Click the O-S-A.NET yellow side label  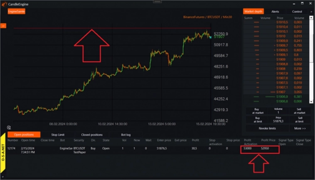point(3,154)
